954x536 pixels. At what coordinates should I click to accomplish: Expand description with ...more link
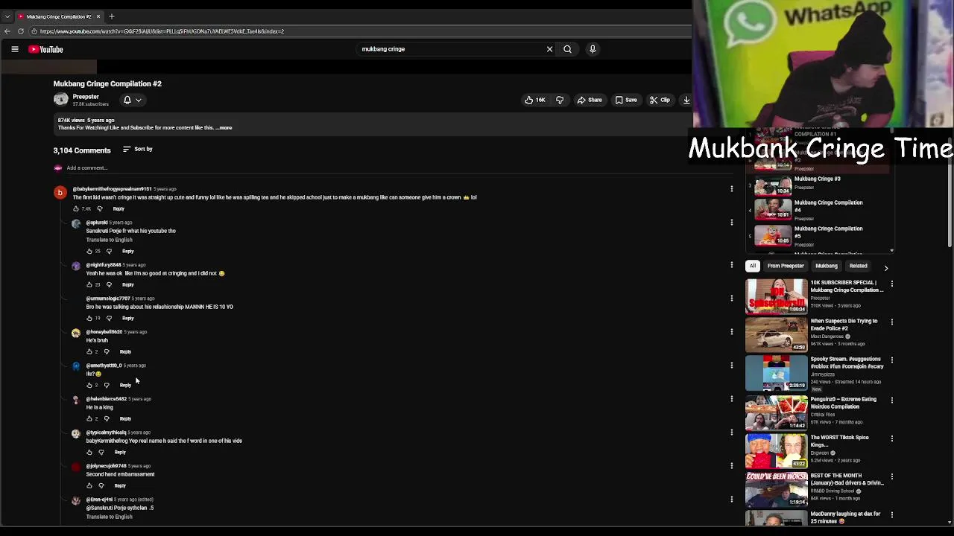(x=224, y=127)
